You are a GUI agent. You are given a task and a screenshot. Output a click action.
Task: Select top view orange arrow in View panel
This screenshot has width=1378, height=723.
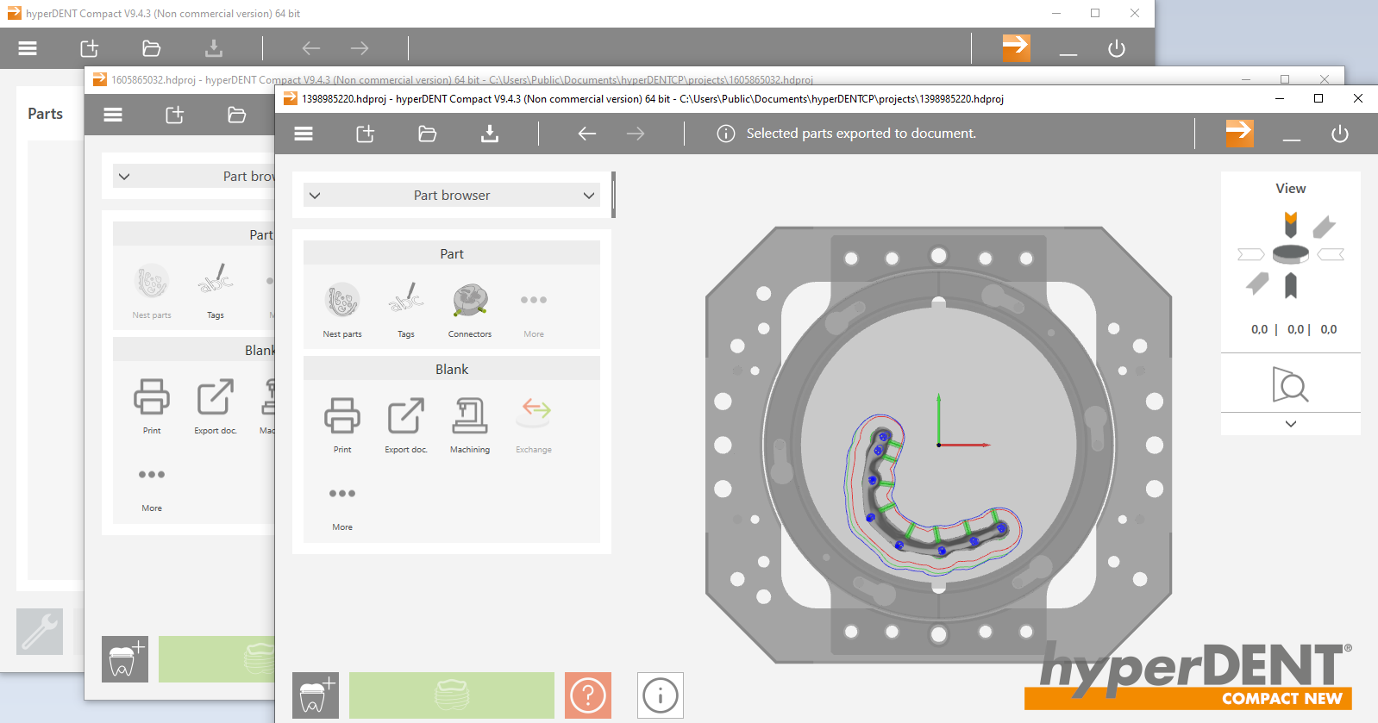[x=1291, y=224]
